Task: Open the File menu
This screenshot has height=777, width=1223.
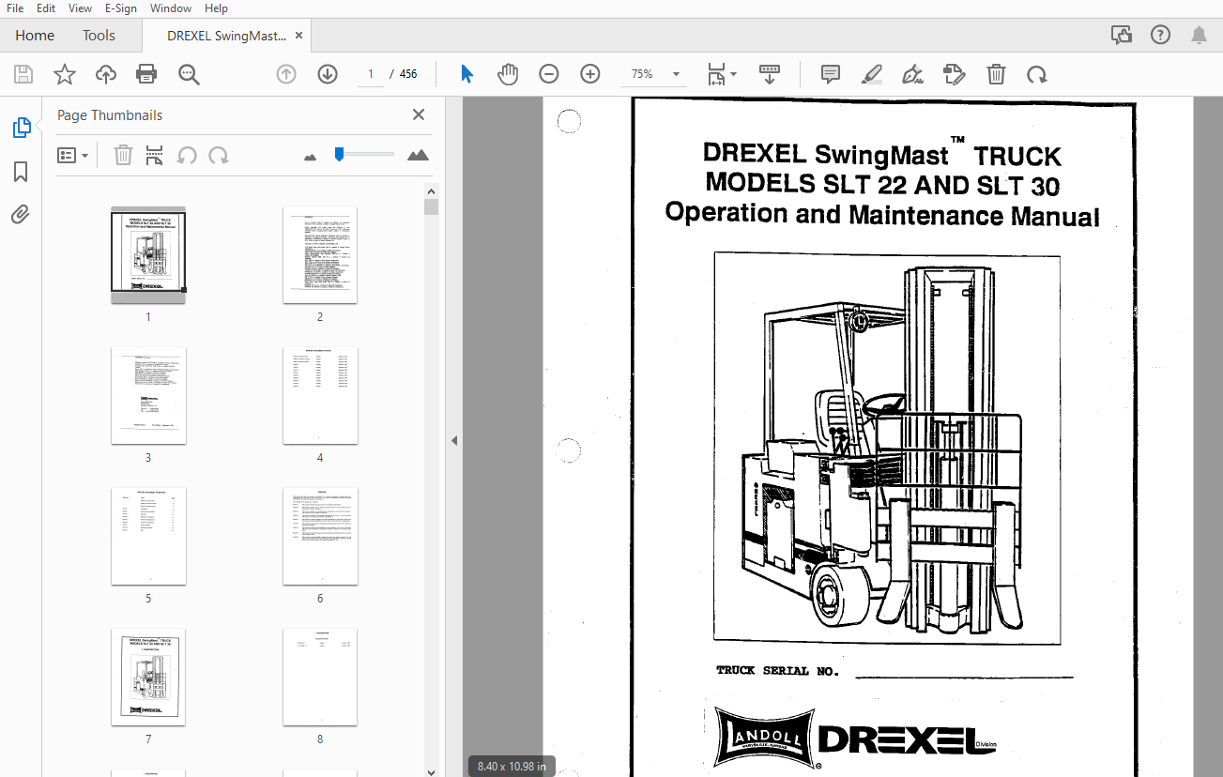Action: pos(14,8)
